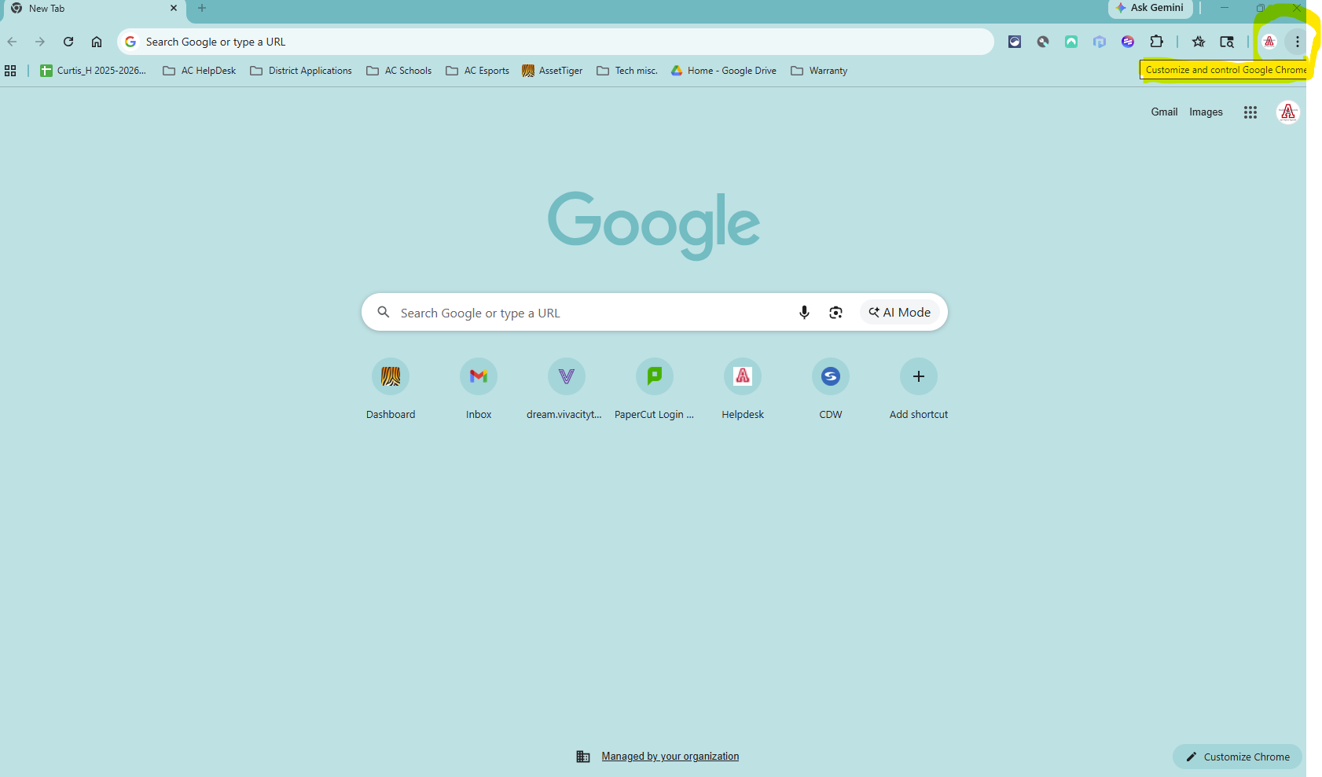Open the Images link
The height and width of the screenshot is (777, 1322).
[1206, 112]
